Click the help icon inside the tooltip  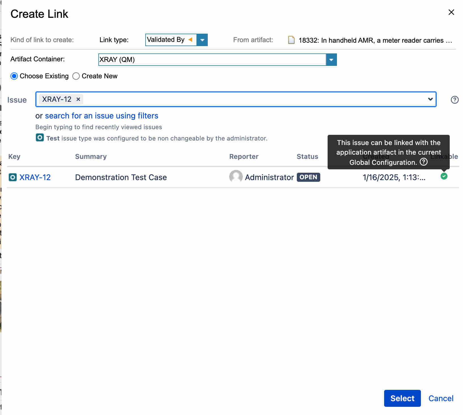tap(423, 162)
